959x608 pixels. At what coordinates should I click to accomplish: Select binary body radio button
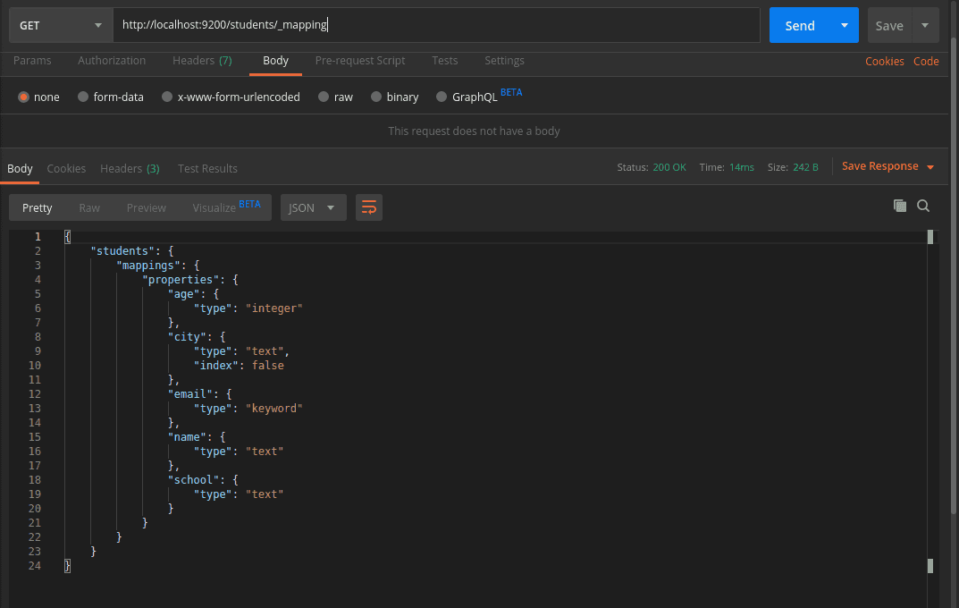[376, 97]
